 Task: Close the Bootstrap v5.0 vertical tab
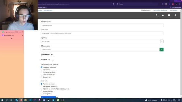click(x=22, y=35)
